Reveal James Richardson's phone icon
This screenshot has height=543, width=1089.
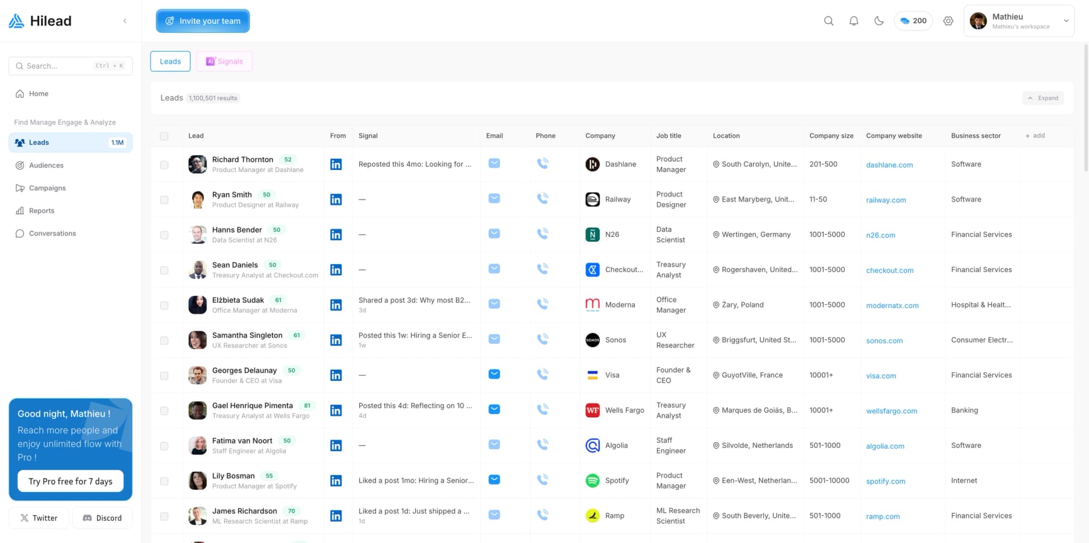point(543,515)
